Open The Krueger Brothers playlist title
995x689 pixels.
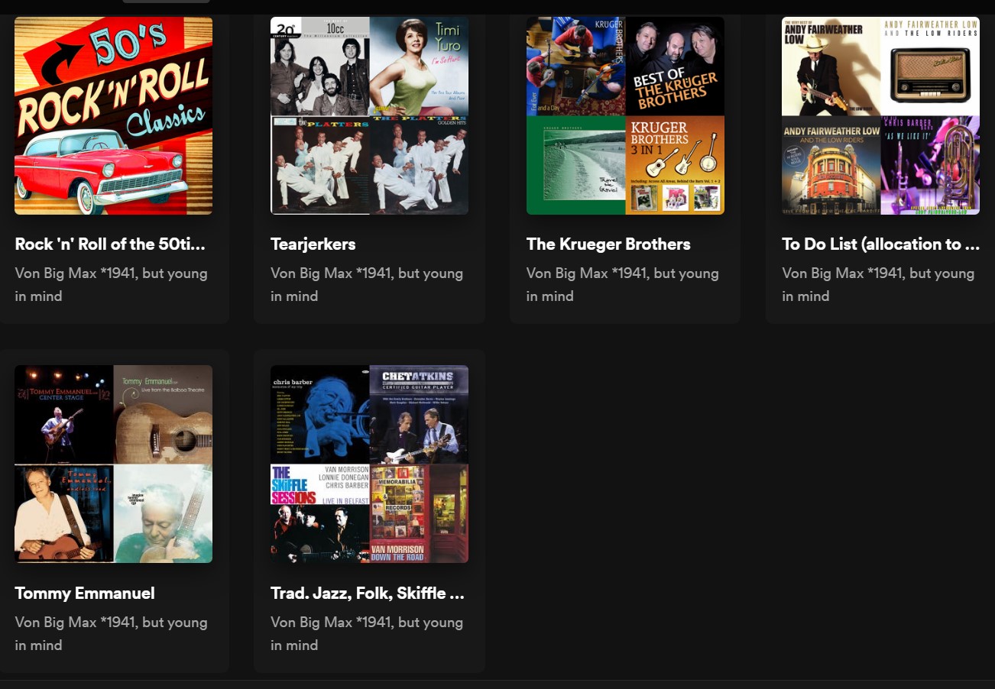click(608, 244)
